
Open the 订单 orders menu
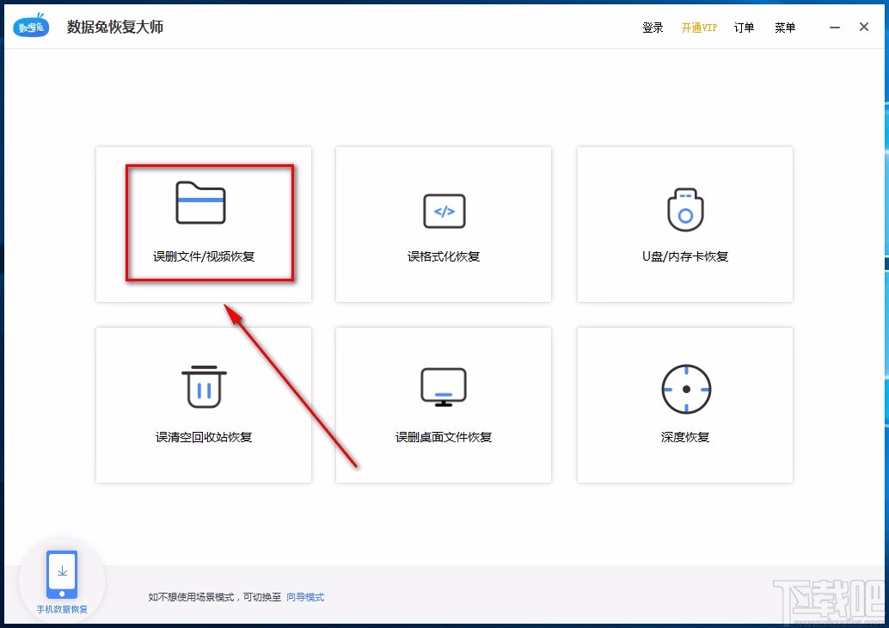pyautogui.click(x=744, y=28)
